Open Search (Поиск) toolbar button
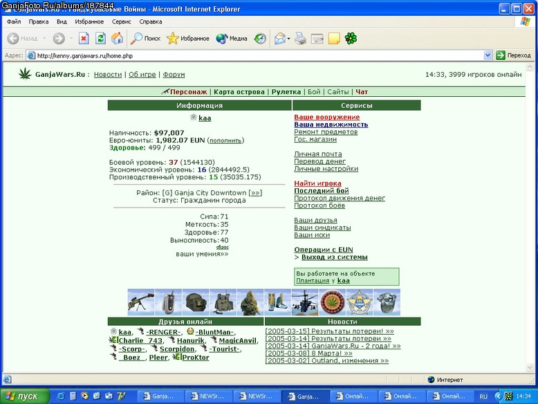Image resolution: width=538 pixels, height=404 pixels. [x=145, y=39]
